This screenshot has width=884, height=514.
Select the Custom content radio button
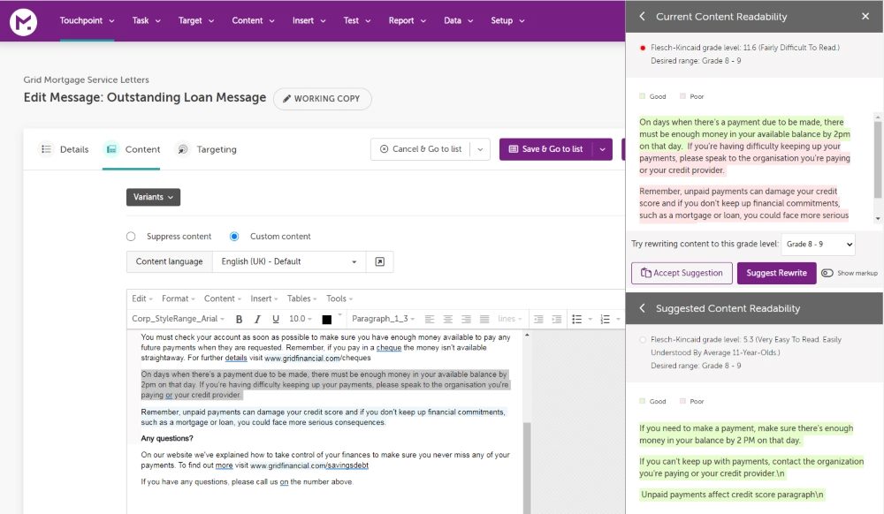click(x=234, y=237)
